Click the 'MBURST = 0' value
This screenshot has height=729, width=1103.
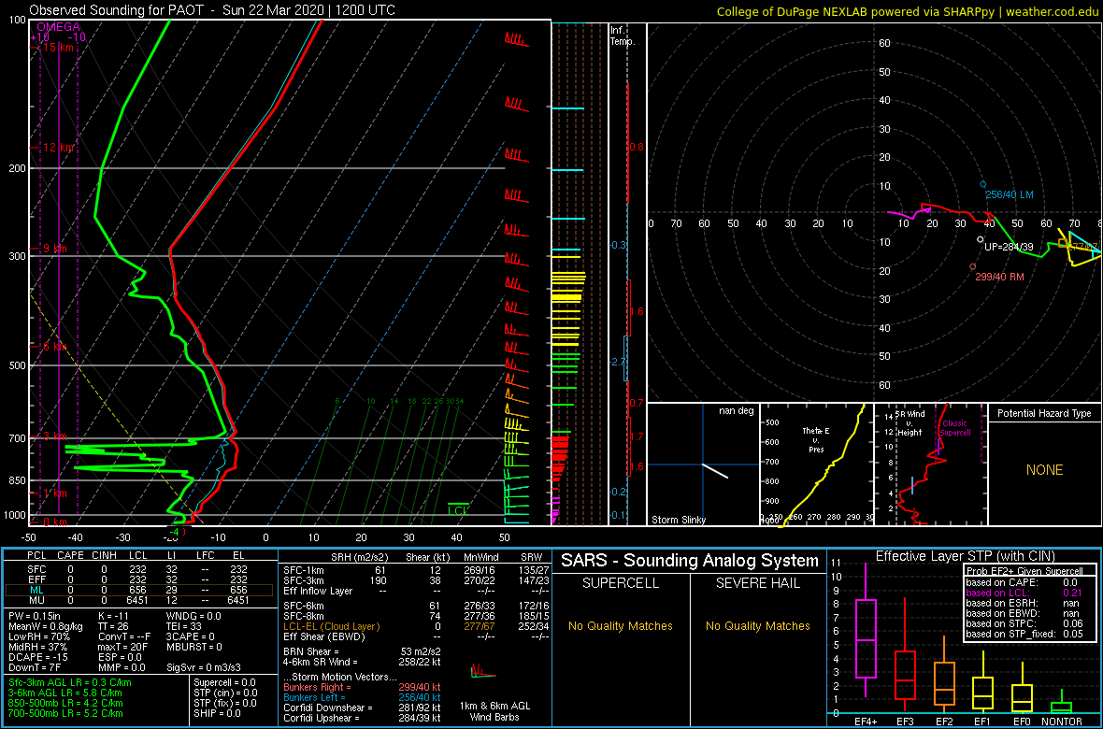[194, 646]
